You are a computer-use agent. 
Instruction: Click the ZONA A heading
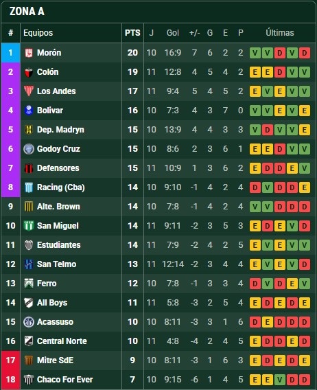27,12
